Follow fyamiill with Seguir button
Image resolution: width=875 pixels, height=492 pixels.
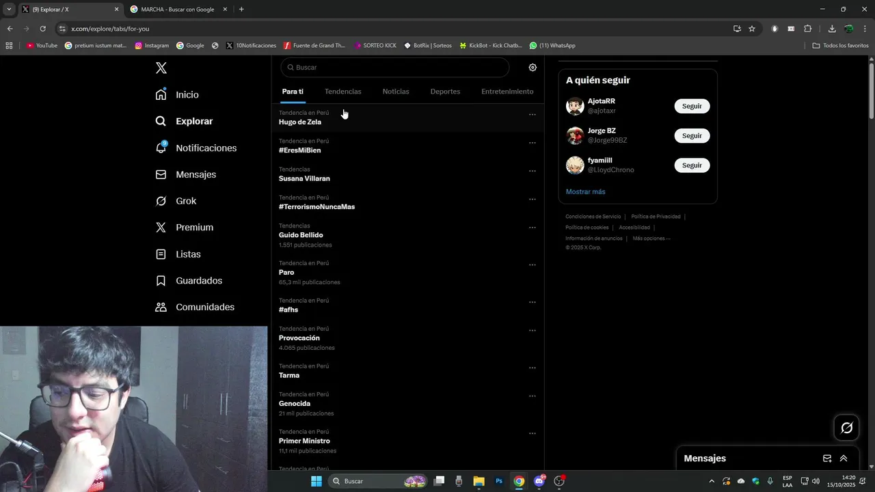point(692,165)
